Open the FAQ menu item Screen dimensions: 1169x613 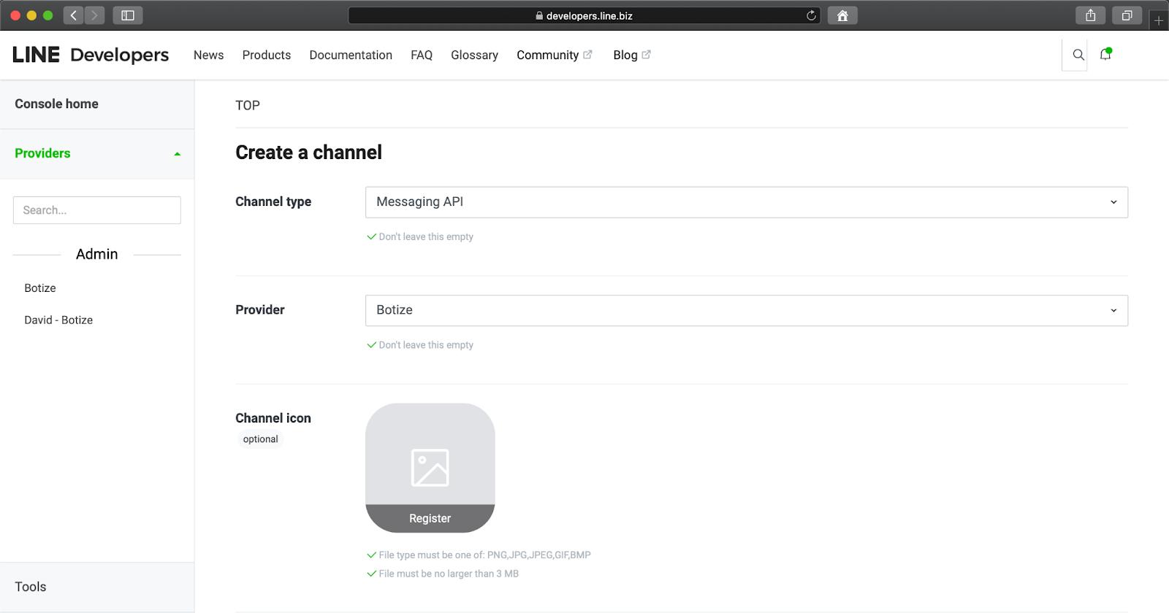(422, 55)
